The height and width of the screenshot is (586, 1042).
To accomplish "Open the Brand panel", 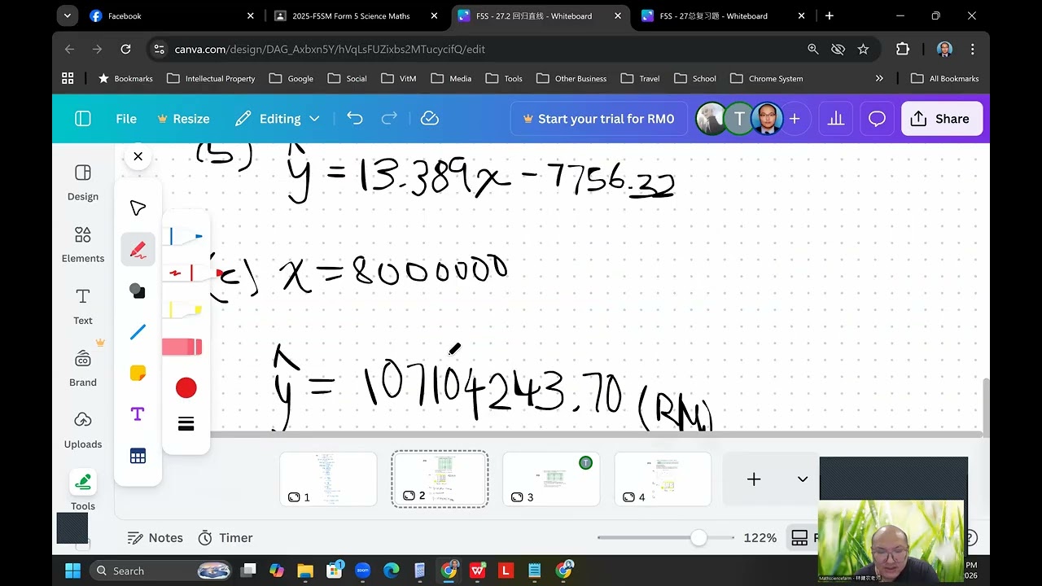I will tap(83, 368).
